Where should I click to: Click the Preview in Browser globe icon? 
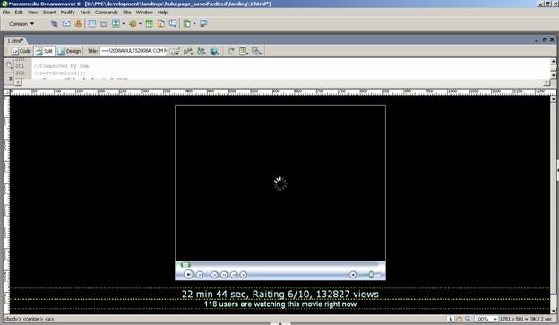pos(214,51)
